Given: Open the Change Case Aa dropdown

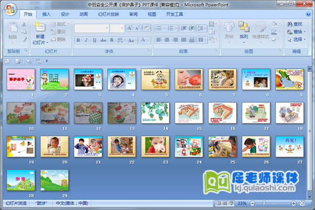Looking at the screenshot, I should (x=132, y=40).
